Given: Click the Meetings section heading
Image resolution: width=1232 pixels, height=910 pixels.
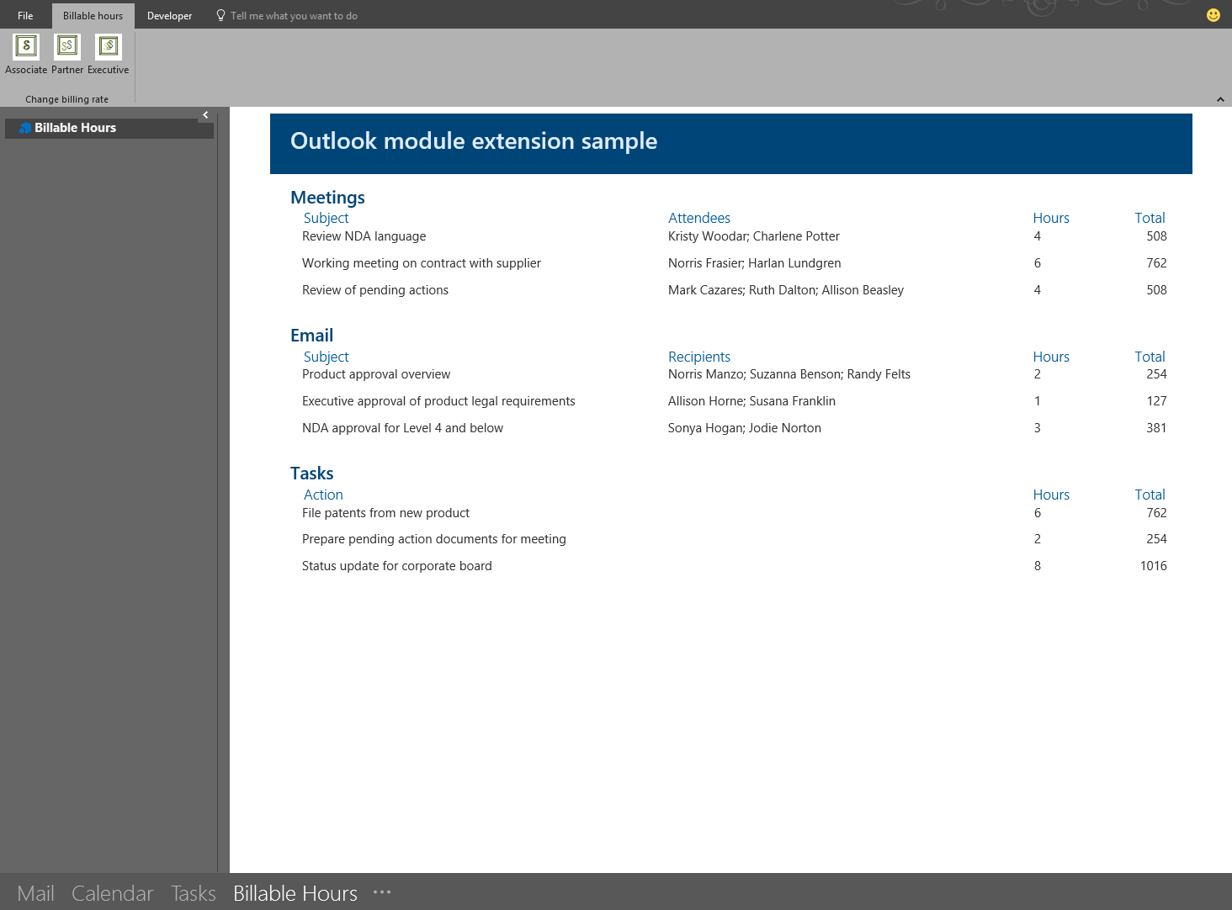Looking at the screenshot, I should tap(327, 198).
